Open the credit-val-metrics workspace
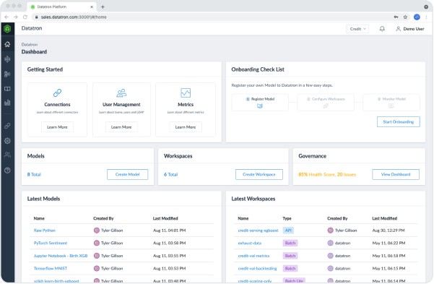Viewport: 434px width, 284px height. pyautogui.click(x=253, y=256)
